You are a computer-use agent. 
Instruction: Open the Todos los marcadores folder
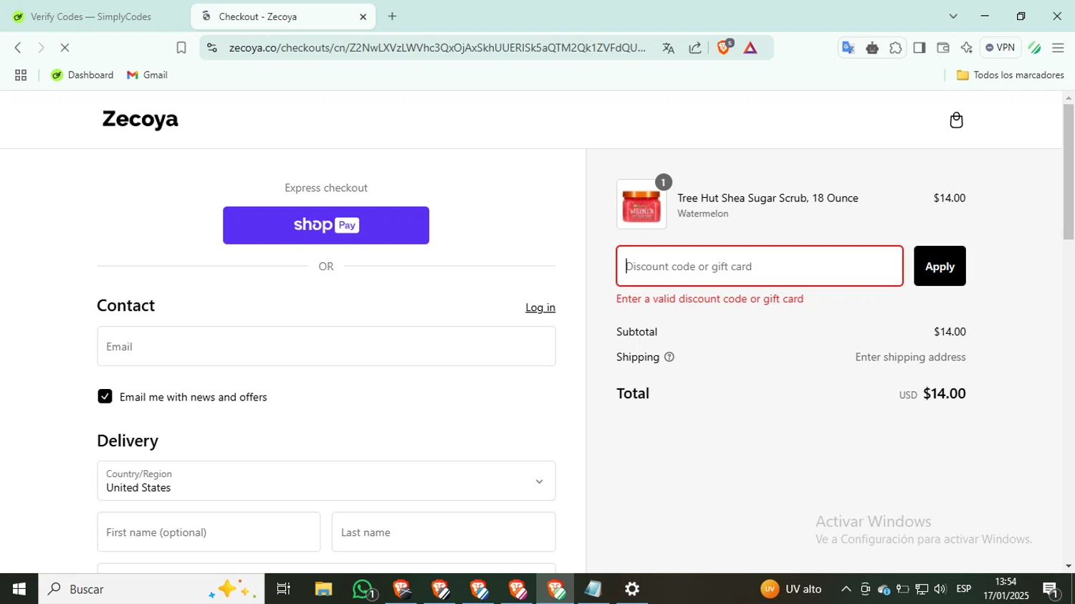pos(1010,75)
